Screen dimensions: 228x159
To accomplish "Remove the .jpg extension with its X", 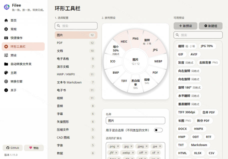I will coord(131,146).
